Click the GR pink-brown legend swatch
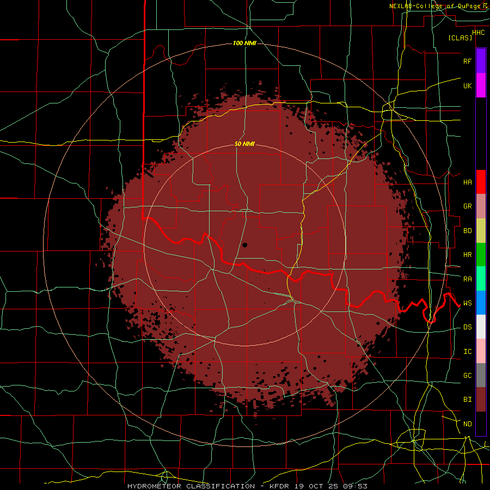 click(x=481, y=206)
